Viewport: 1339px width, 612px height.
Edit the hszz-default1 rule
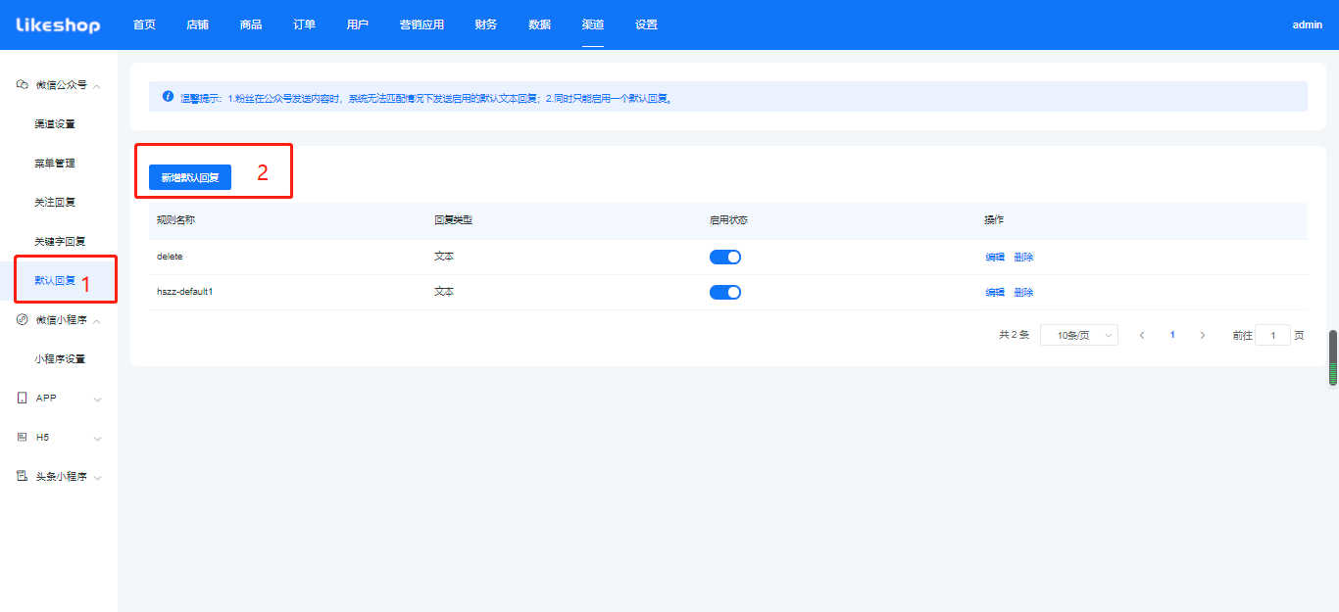pyautogui.click(x=995, y=293)
